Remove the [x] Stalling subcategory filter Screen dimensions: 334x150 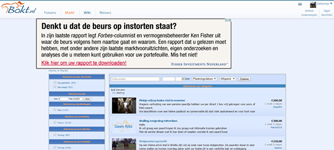click(x=114, y=93)
